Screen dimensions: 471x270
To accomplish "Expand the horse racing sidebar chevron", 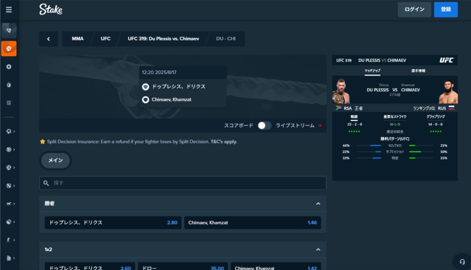I will coord(14,204).
